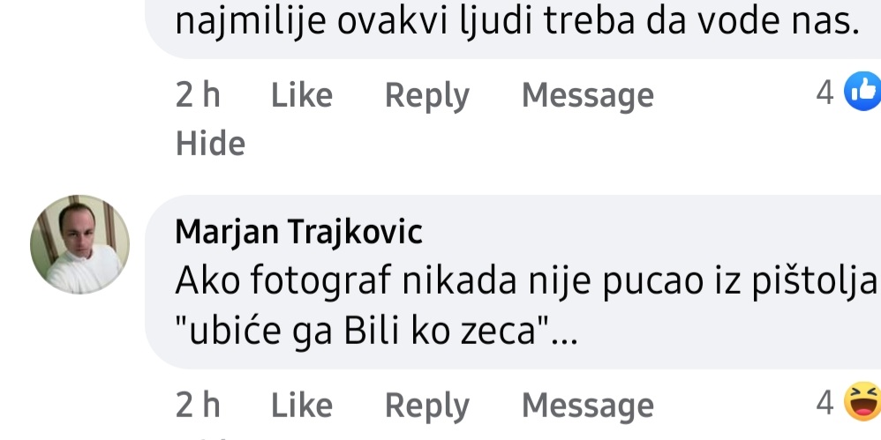Open the reaction count 4 beside the laughing emoji
The image size is (881, 440).
825,402
